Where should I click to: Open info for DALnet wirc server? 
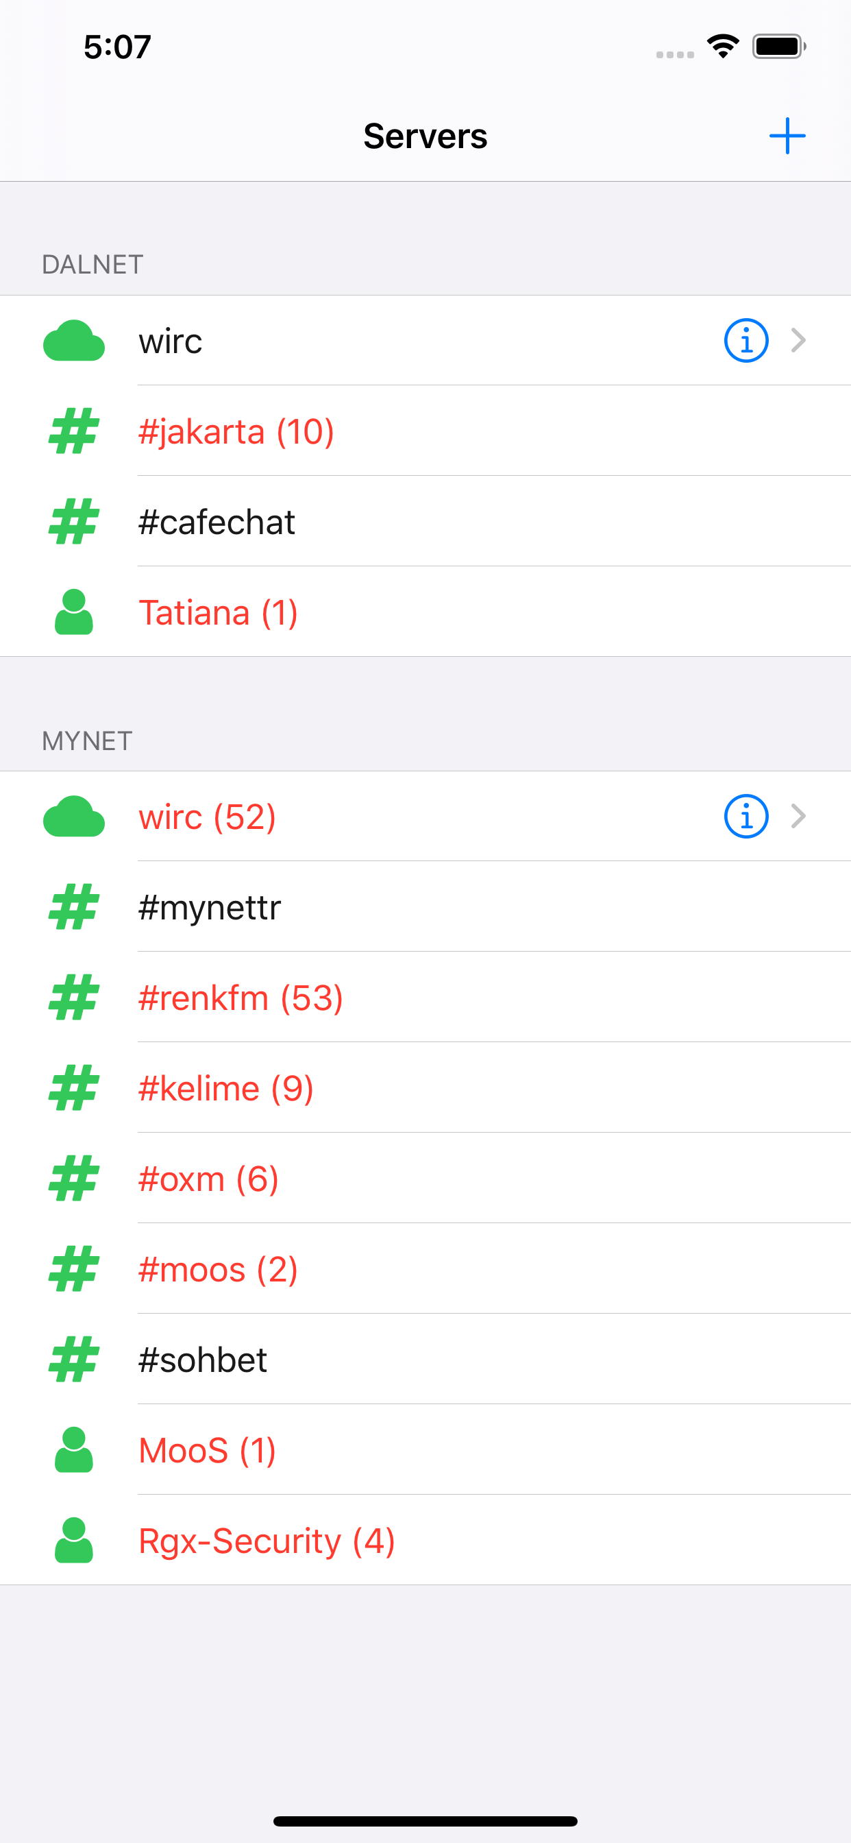746,341
